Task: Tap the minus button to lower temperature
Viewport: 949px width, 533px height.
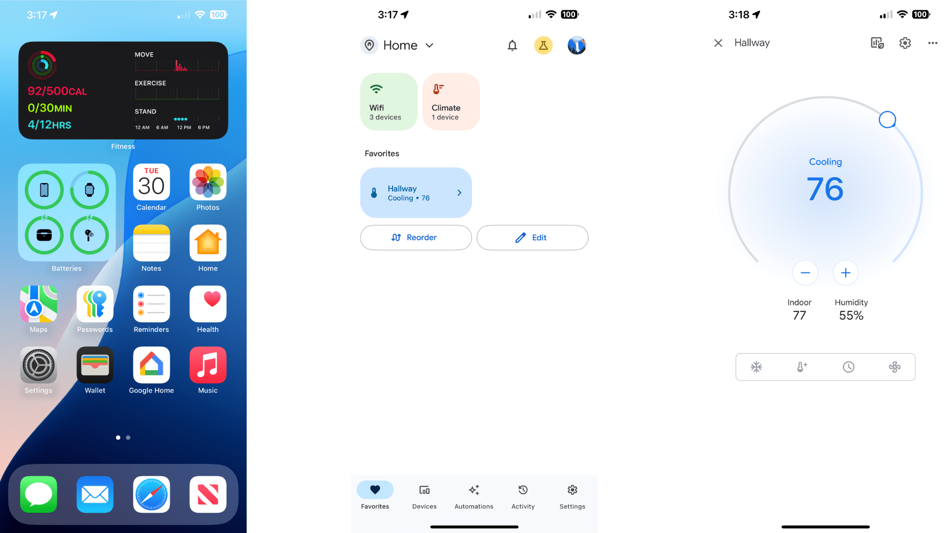Action: [806, 273]
